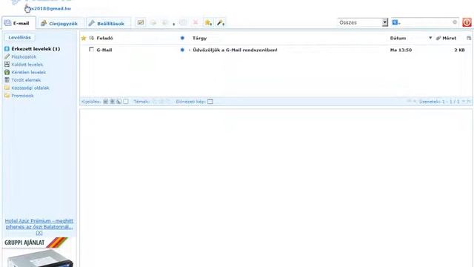Click the Dátum sort arrow
Viewport: 474px width, 267px height.
(430, 38)
